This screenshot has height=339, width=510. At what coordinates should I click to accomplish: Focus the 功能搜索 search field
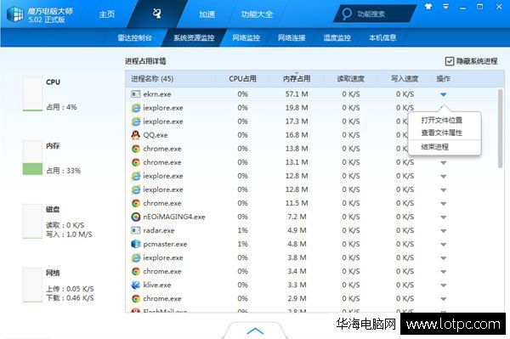[x=374, y=14]
